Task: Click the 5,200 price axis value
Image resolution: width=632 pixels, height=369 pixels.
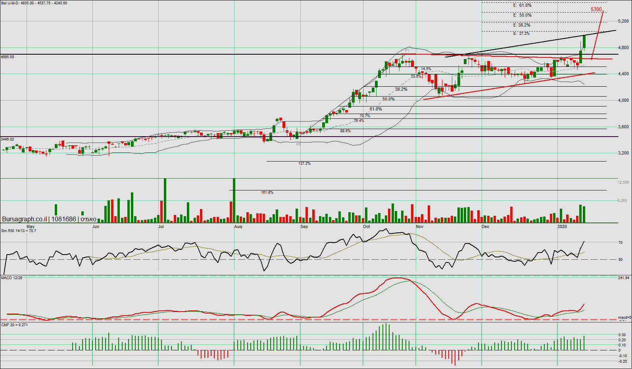Action: pyautogui.click(x=623, y=21)
